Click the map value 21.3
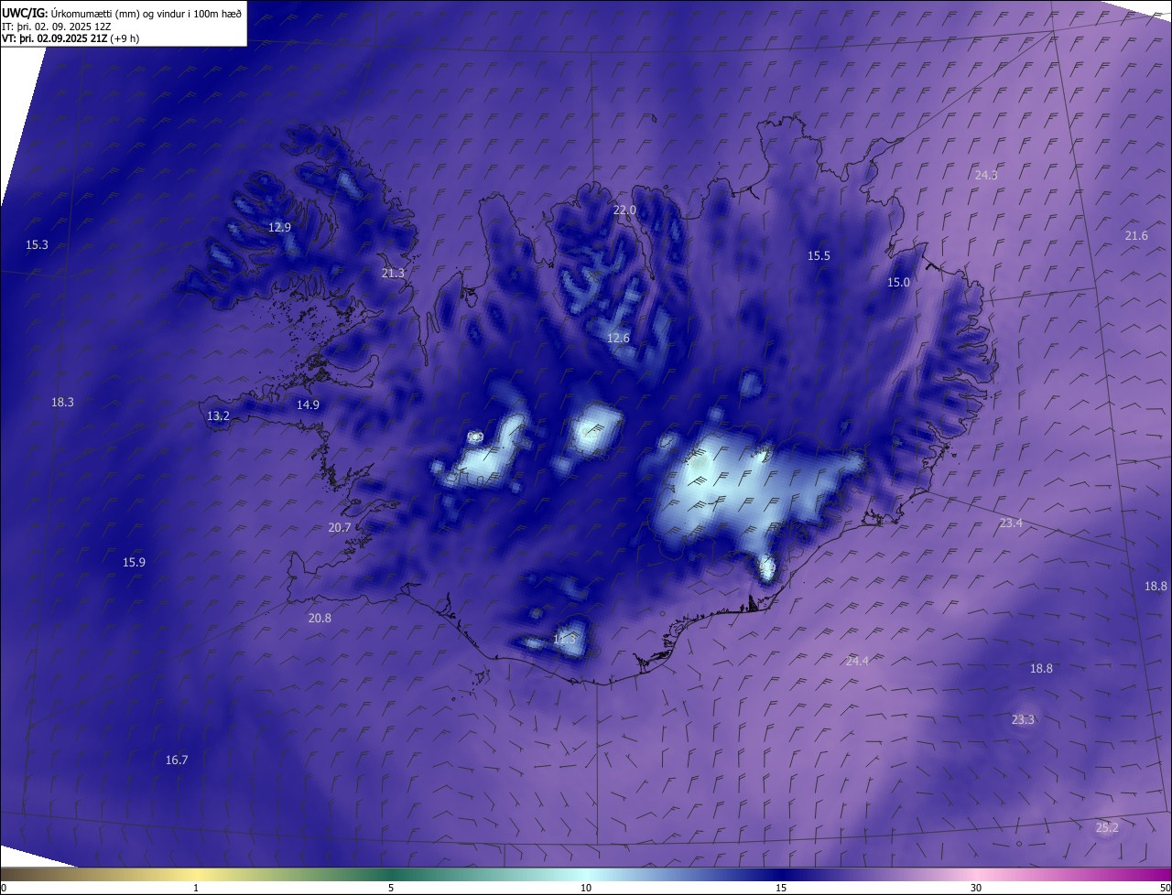Viewport: 1172px width, 895px height. 393,273
